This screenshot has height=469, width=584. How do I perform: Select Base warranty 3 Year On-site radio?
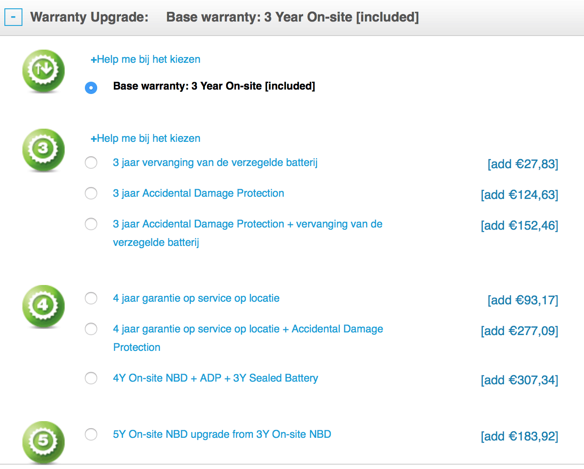pyautogui.click(x=91, y=87)
